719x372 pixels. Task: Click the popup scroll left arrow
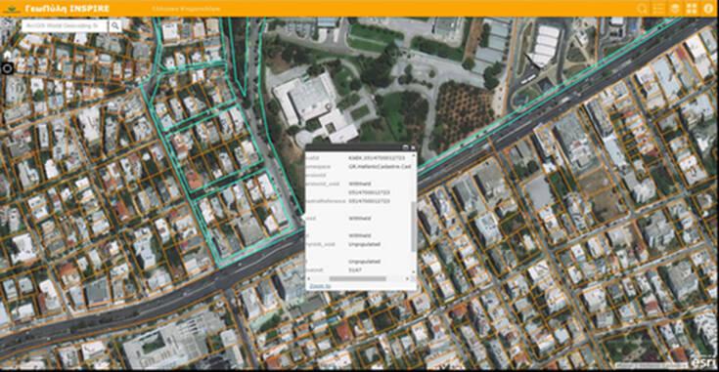pos(308,278)
